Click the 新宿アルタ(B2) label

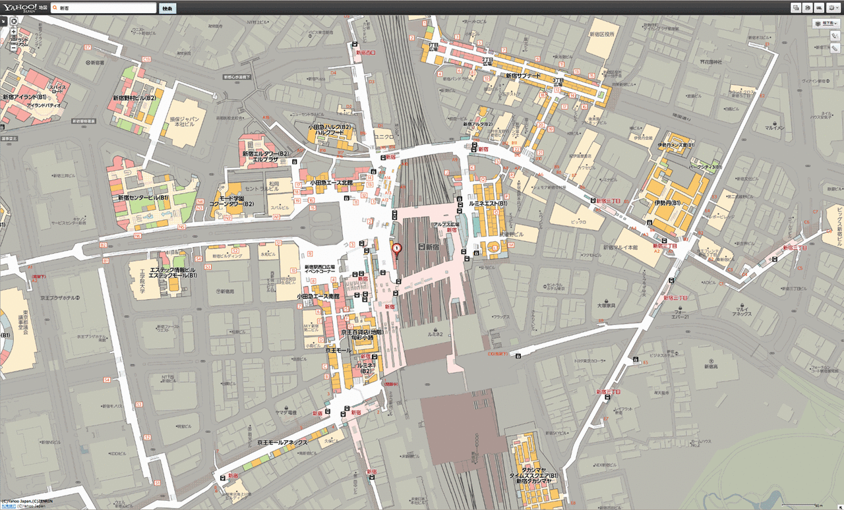click(x=479, y=124)
